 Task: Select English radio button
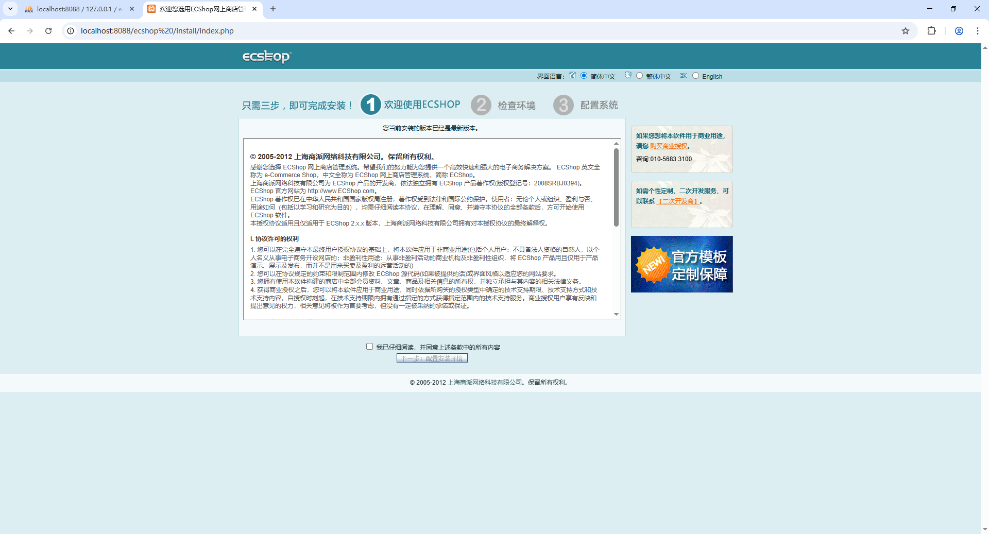(x=695, y=76)
